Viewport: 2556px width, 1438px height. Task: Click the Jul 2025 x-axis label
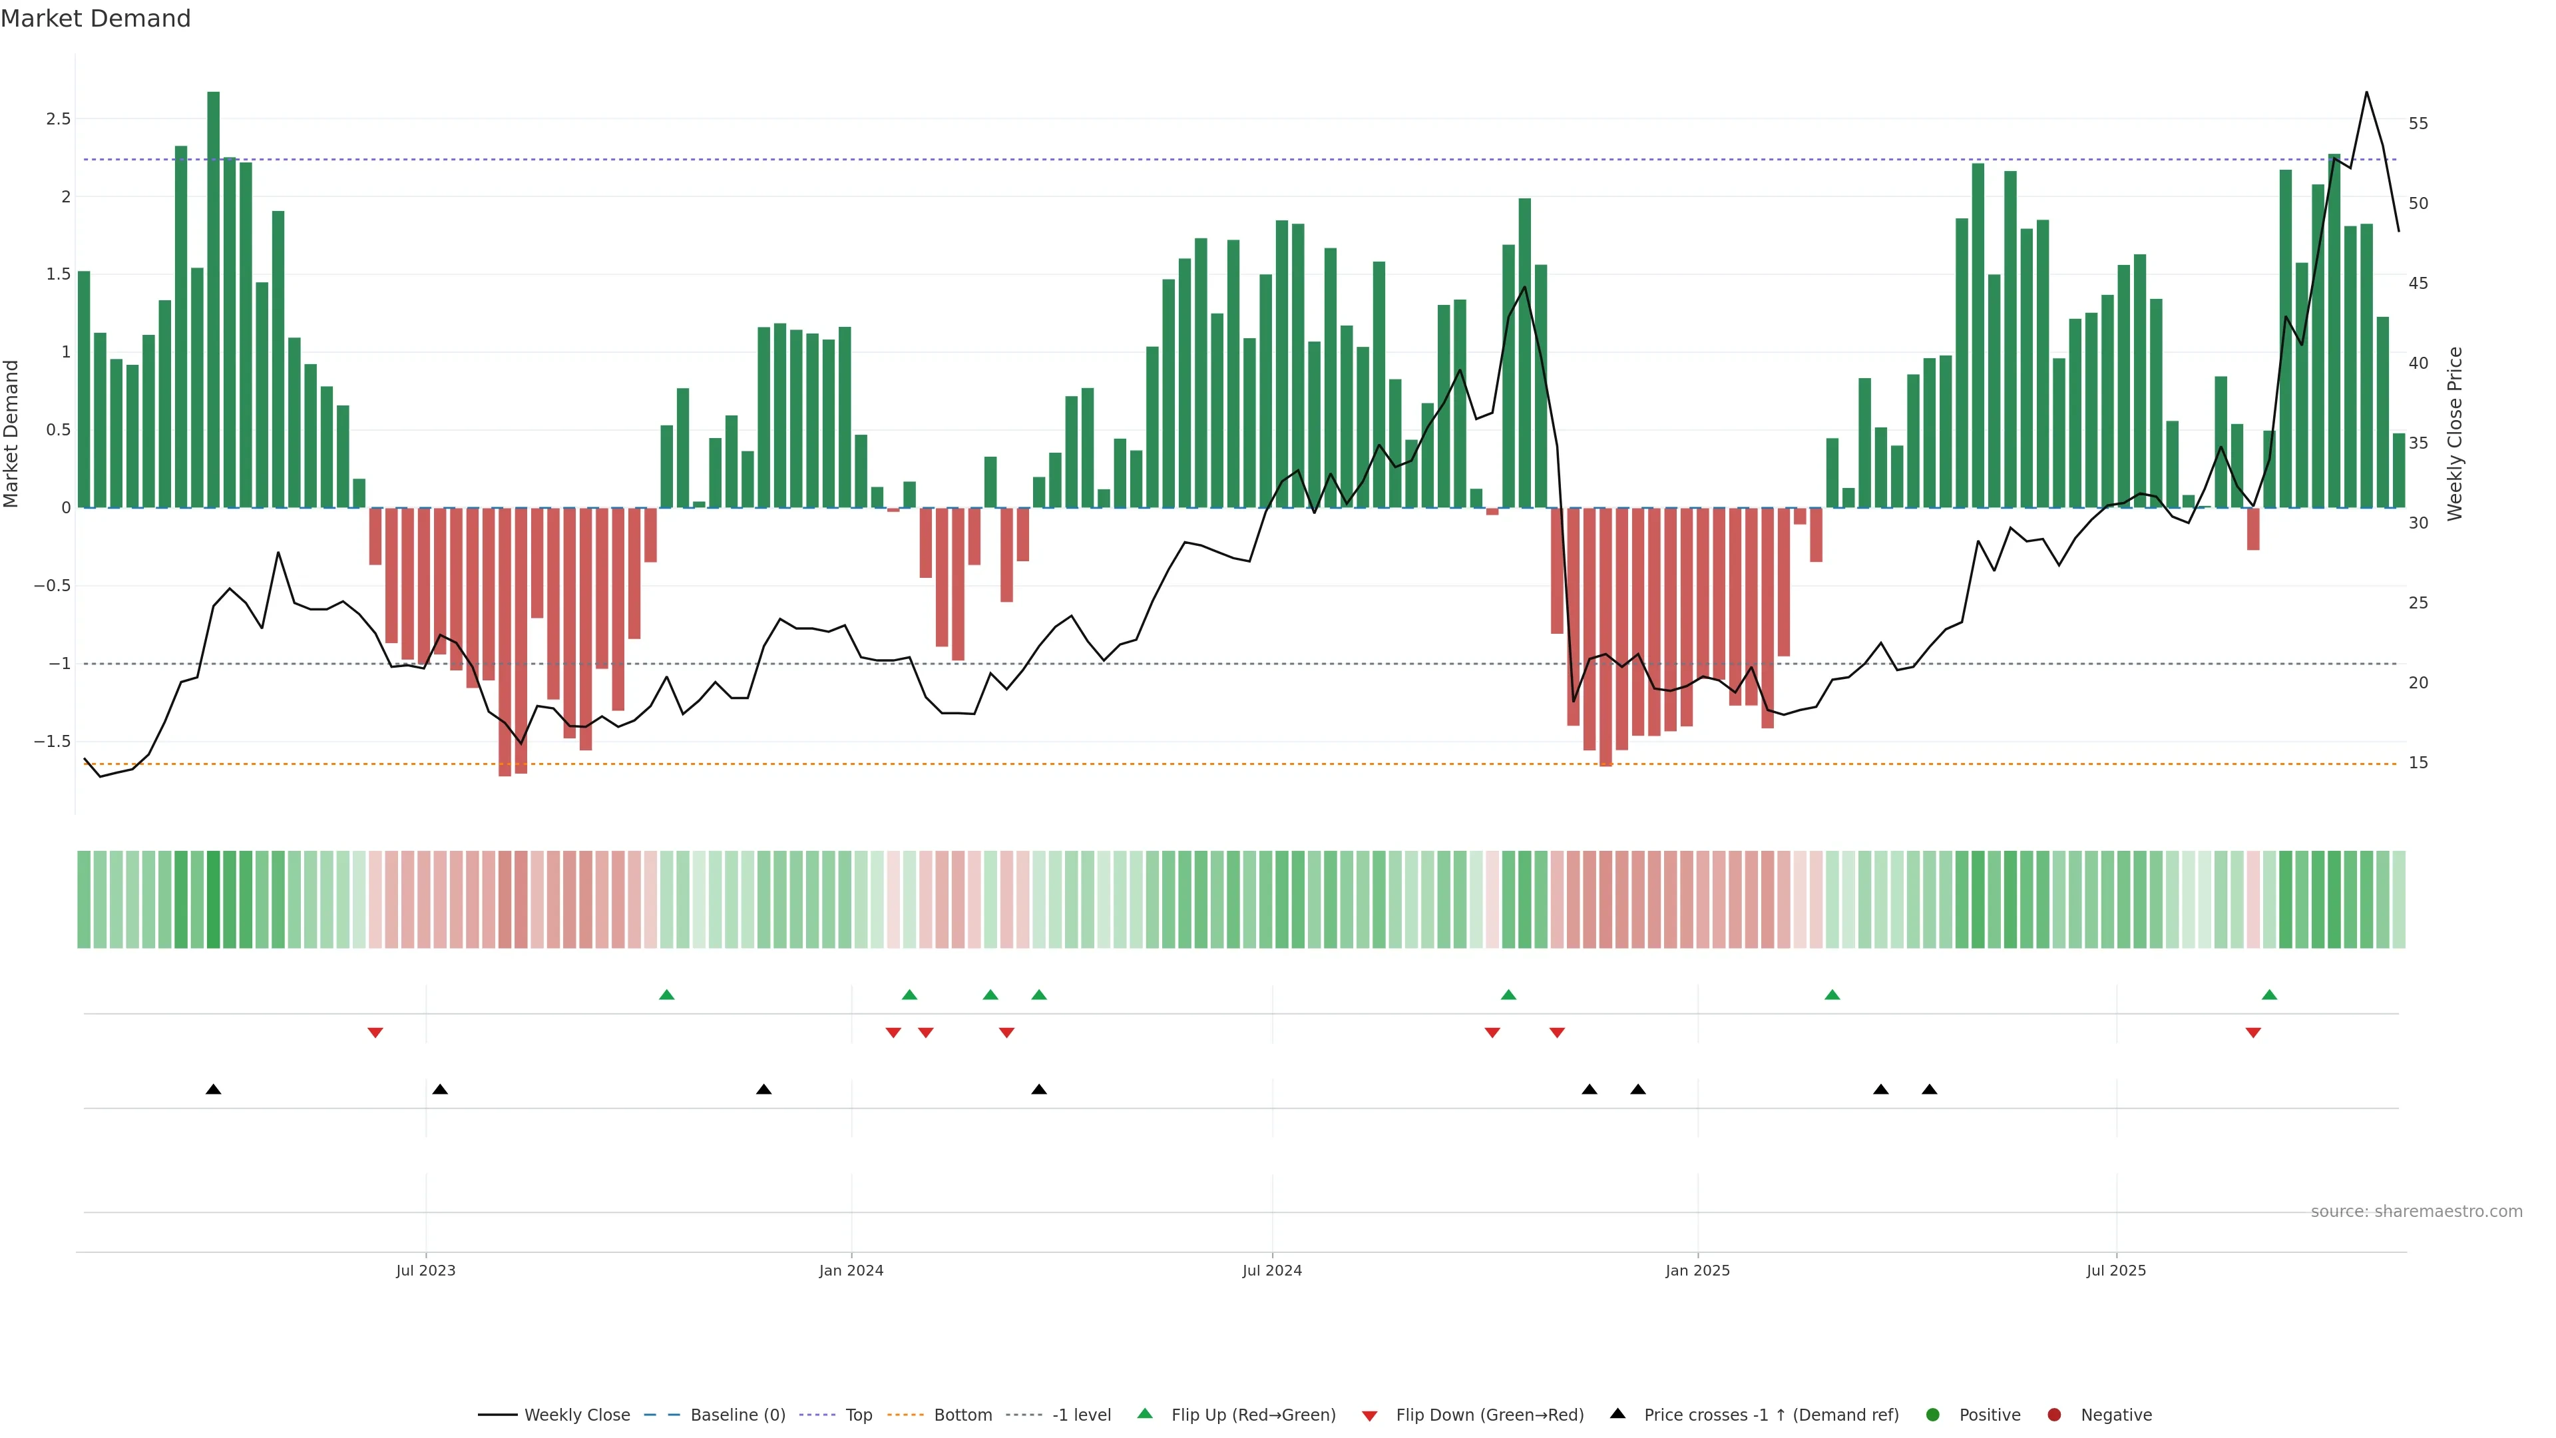pyautogui.click(x=2115, y=1270)
